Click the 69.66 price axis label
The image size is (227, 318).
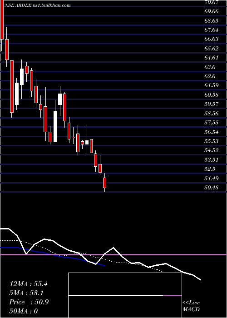coord(212,11)
